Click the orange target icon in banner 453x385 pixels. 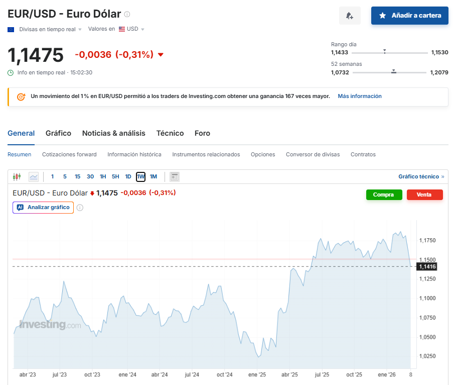point(21,97)
